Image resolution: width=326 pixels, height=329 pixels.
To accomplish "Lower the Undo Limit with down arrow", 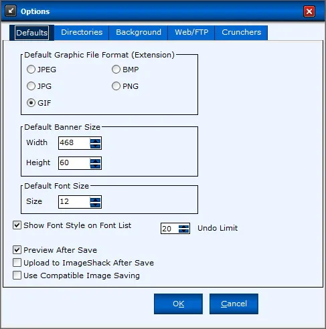I will click(x=184, y=231).
